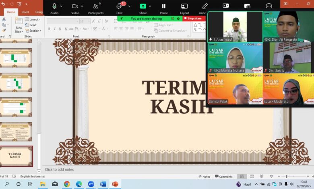Click the Zoom Video camera icon
Image resolution: width=314 pixels, height=189 pixels.
pyautogui.click(x=75, y=6)
